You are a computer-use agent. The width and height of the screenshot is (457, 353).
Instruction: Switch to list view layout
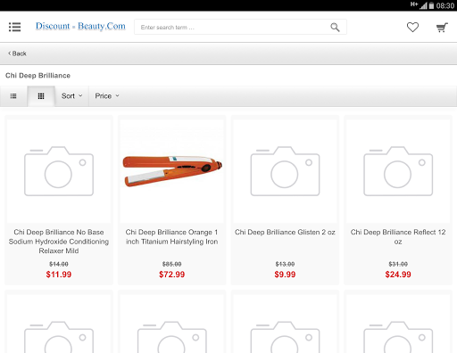point(13,96)
